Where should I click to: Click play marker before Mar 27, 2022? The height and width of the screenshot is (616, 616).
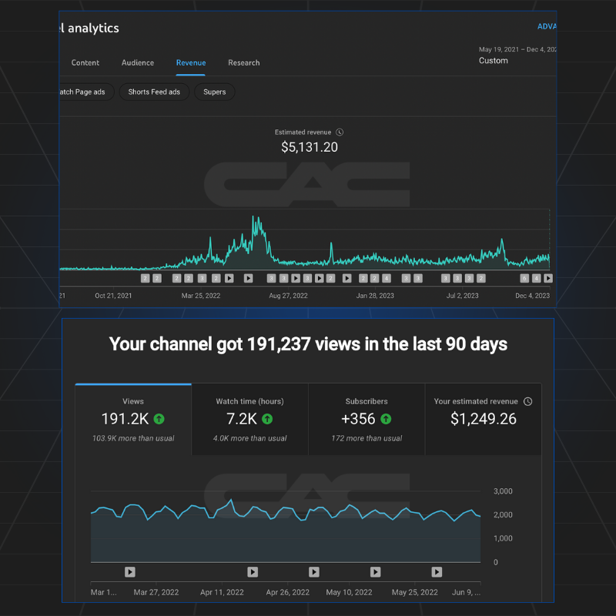point(130,571)
